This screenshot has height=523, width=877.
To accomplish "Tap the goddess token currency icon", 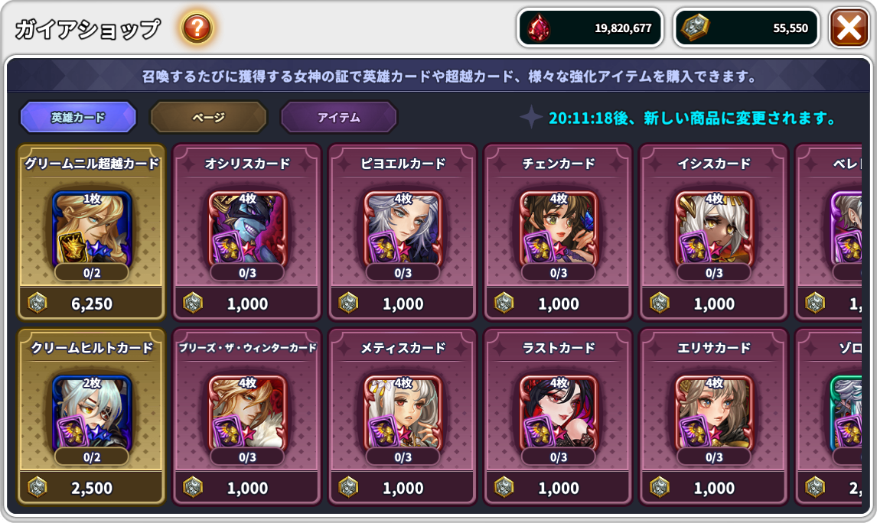I will pyautogui.click(x=695, y=28).
